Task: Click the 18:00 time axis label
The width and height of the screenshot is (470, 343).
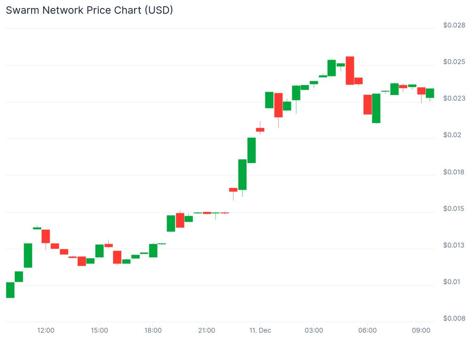Action: pyautogui.click(x=153, y=330)
